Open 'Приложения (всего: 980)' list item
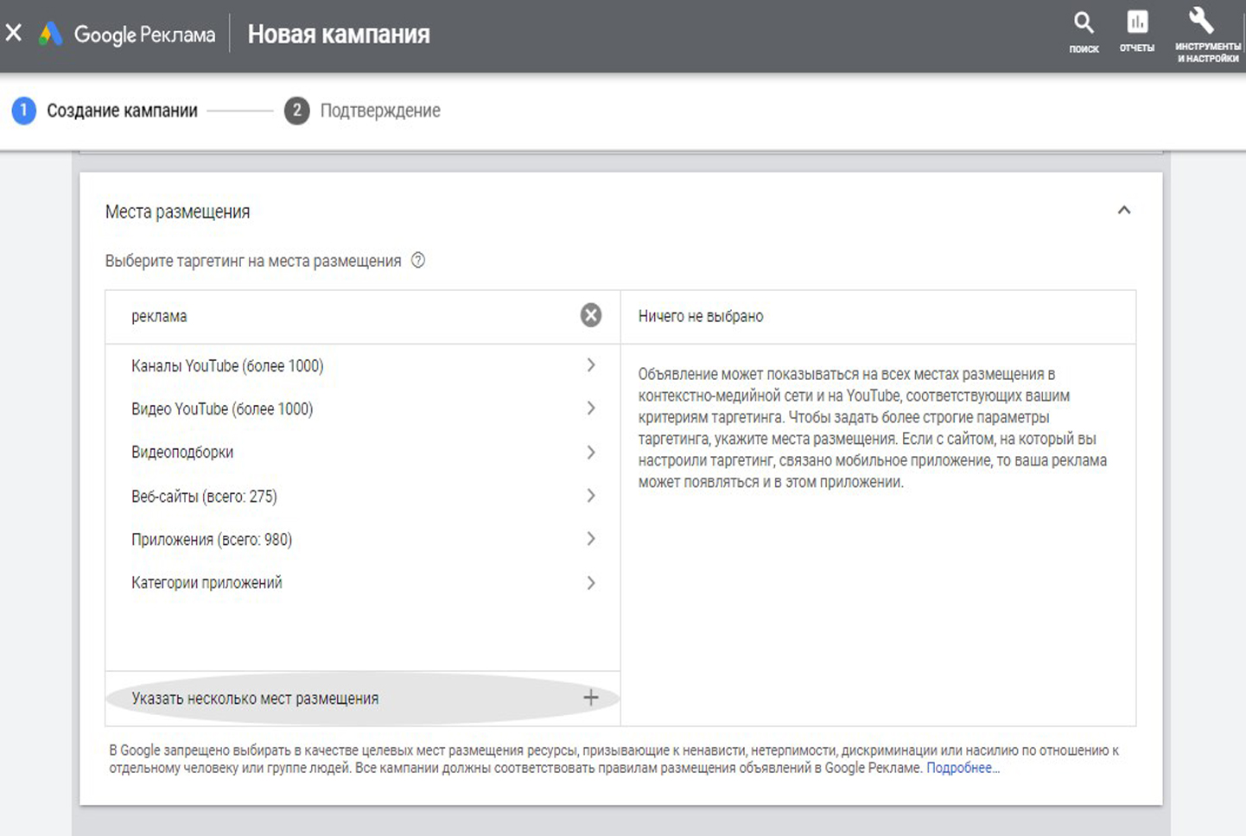Viewport: 1246px width, 836px height. point(212,540)
